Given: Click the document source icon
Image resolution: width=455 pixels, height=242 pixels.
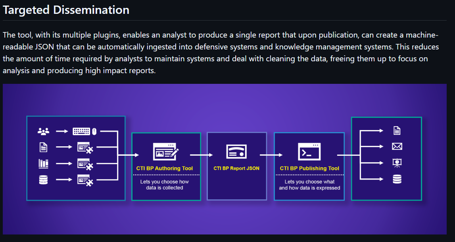Looking at the screenshot, I should click(43, 147).
